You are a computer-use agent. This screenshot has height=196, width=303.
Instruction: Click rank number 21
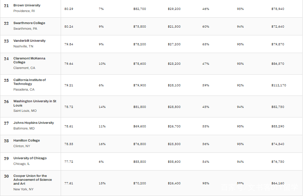6,6
